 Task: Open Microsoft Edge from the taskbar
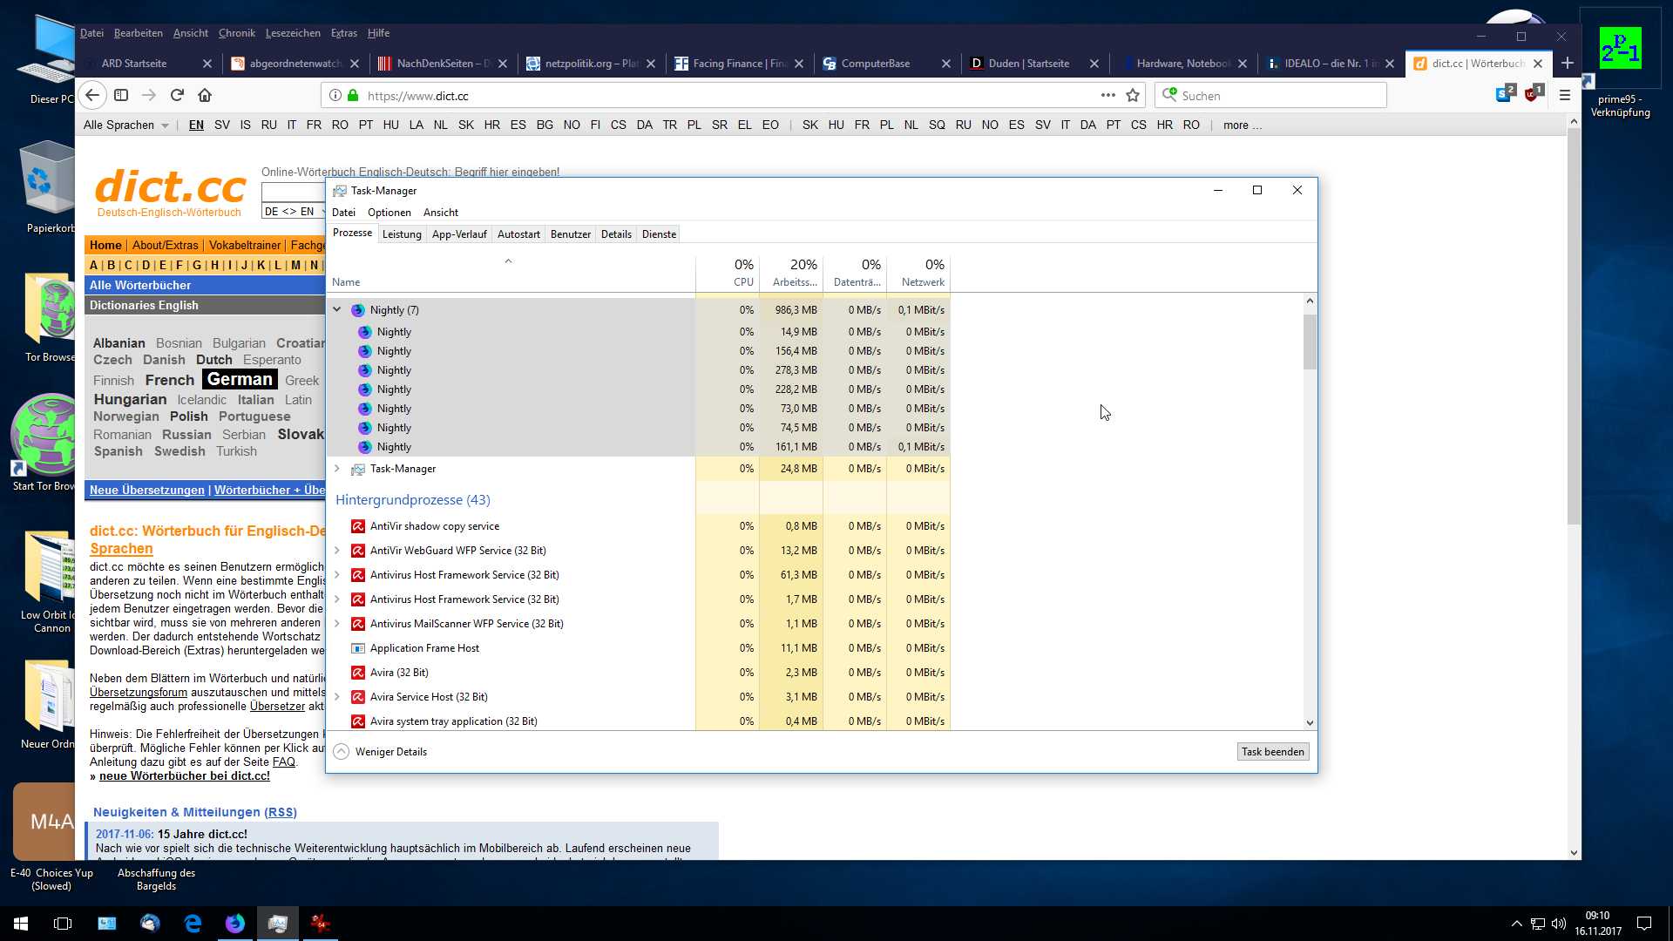pos(193,924)
